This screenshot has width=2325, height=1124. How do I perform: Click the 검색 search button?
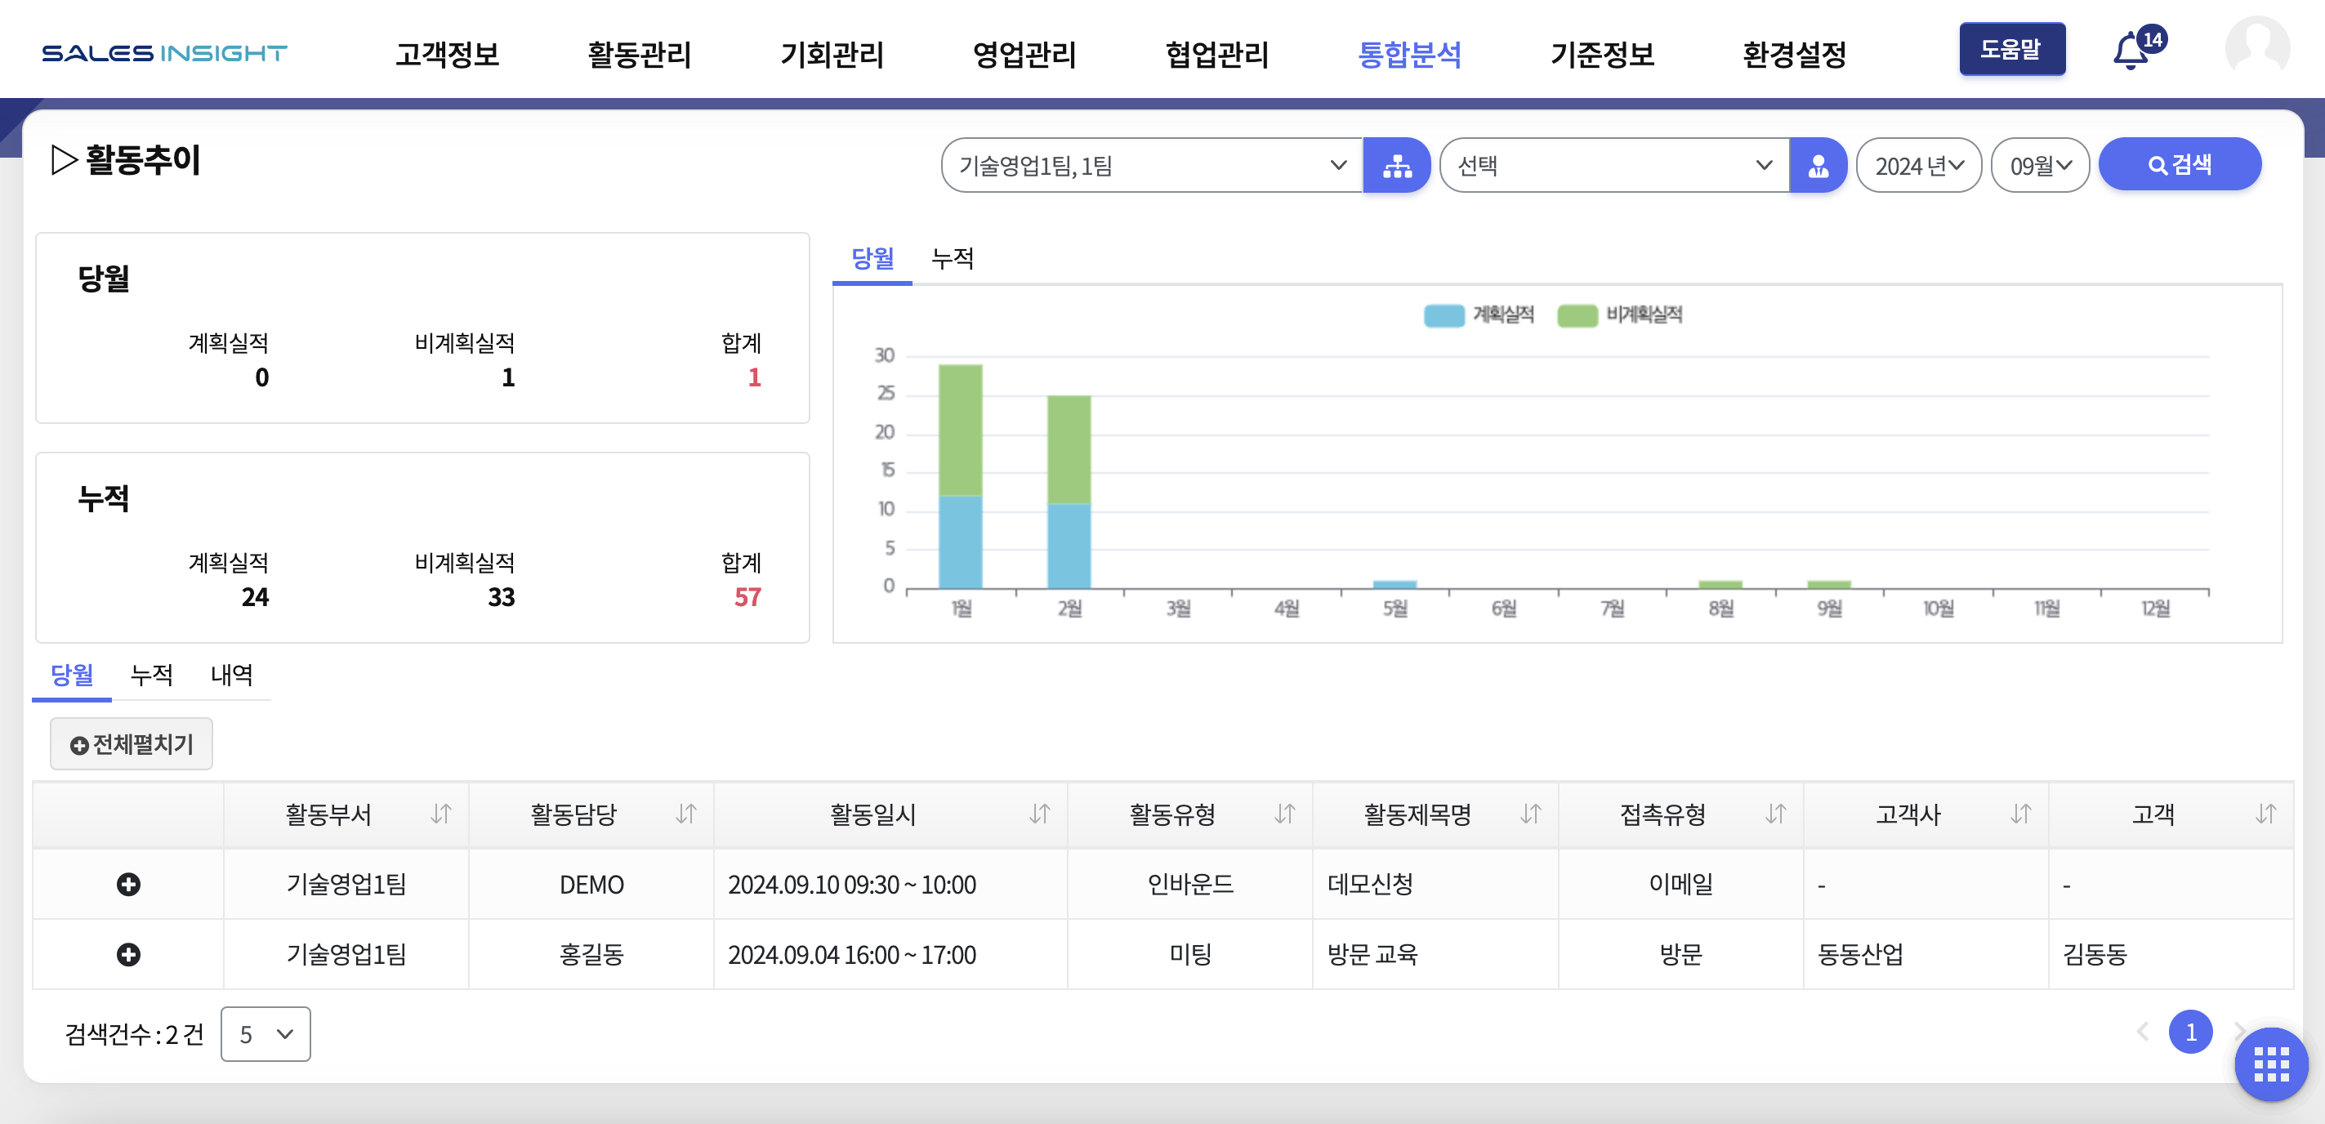[2179, 164]
